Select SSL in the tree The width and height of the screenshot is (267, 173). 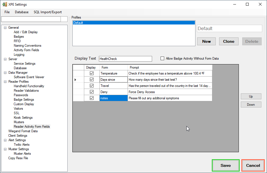pyautogui.click(x=17, y=113)
